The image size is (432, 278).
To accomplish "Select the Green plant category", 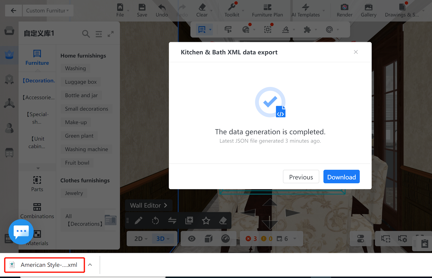I will (79, 136).
